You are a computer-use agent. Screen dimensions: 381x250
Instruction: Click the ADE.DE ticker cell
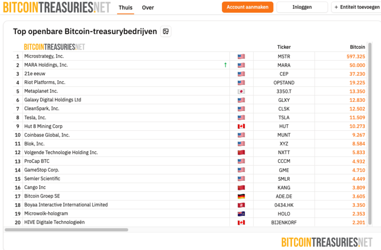point(284,196)
